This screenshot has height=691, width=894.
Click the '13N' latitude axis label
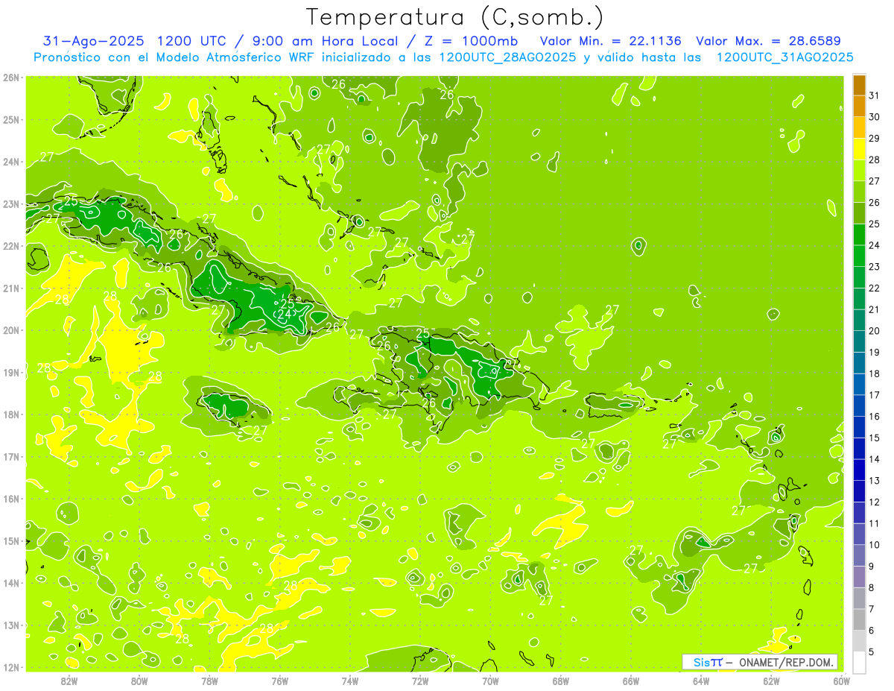click(x=10, y=625)
